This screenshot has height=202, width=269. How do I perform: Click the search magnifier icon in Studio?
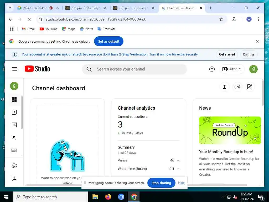click(89, 69)
